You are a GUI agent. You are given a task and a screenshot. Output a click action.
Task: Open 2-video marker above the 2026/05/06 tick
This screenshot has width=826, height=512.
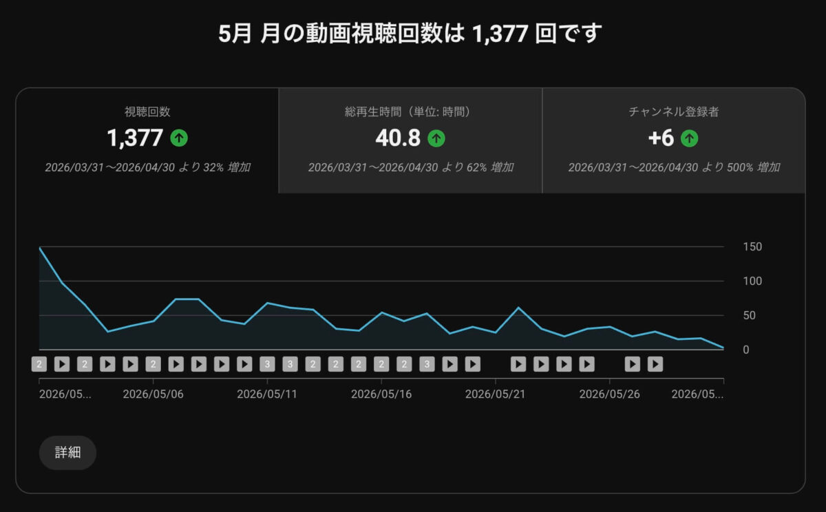(x=153, y=364)
